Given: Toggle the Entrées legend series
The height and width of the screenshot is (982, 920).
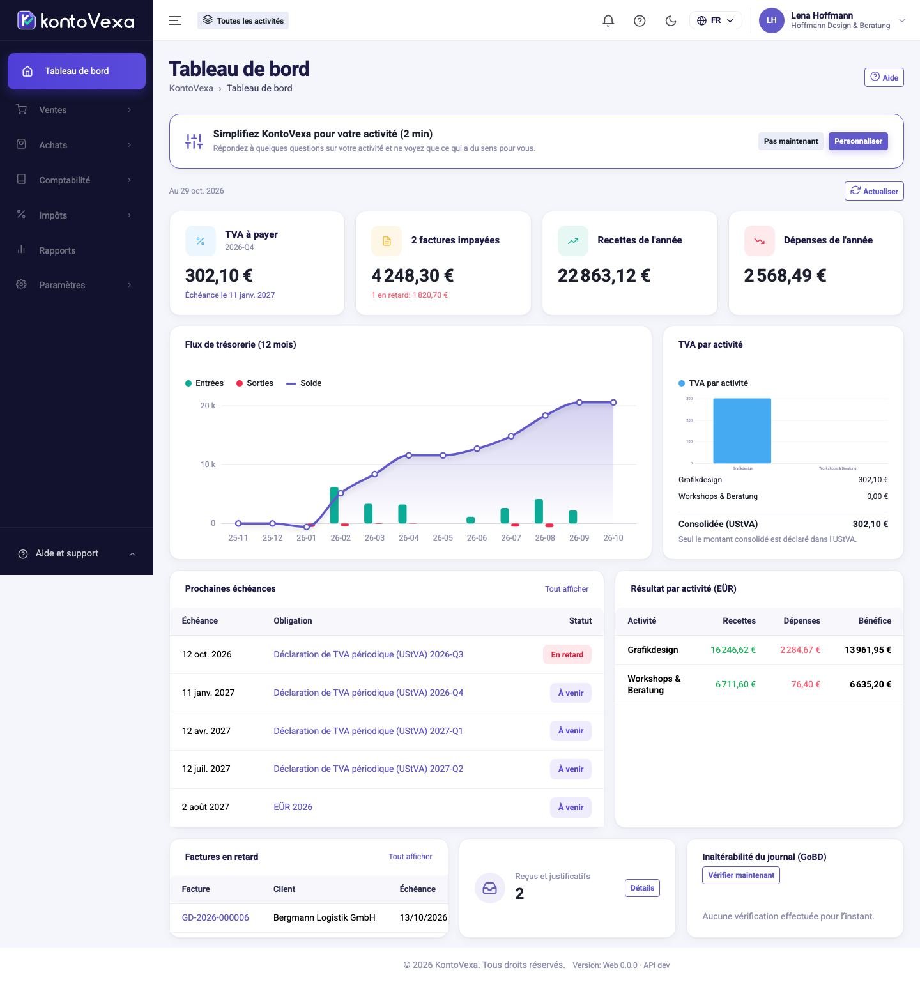Looking at the screenshot, I should point(204,383).
